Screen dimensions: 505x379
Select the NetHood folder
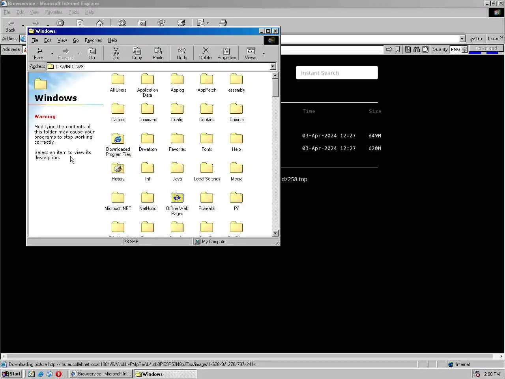148,201
